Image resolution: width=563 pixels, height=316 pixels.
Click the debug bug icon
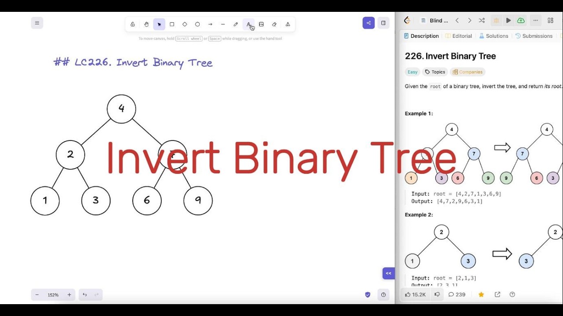point(496,21)
